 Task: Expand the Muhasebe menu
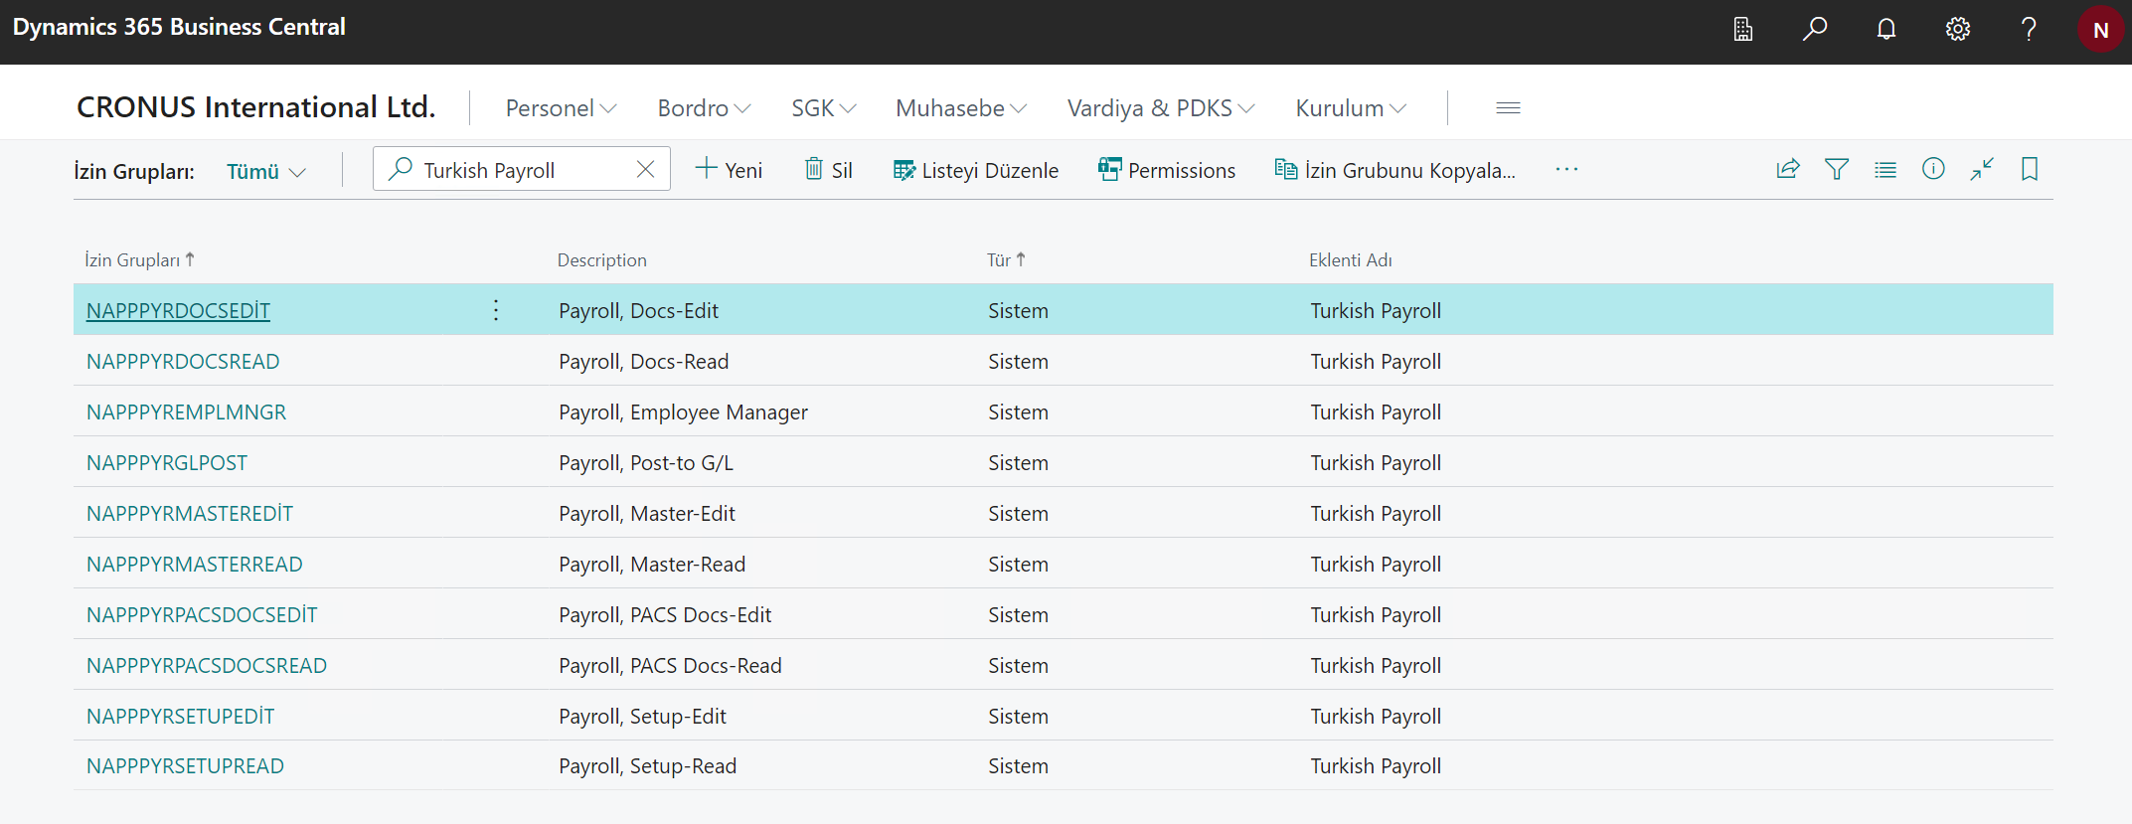click(x=961, y=108)
